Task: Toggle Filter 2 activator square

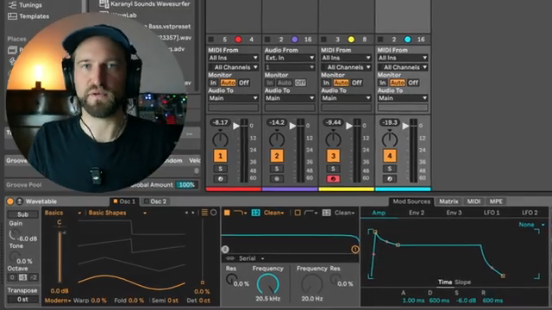Action: click(x=298, y=213)
